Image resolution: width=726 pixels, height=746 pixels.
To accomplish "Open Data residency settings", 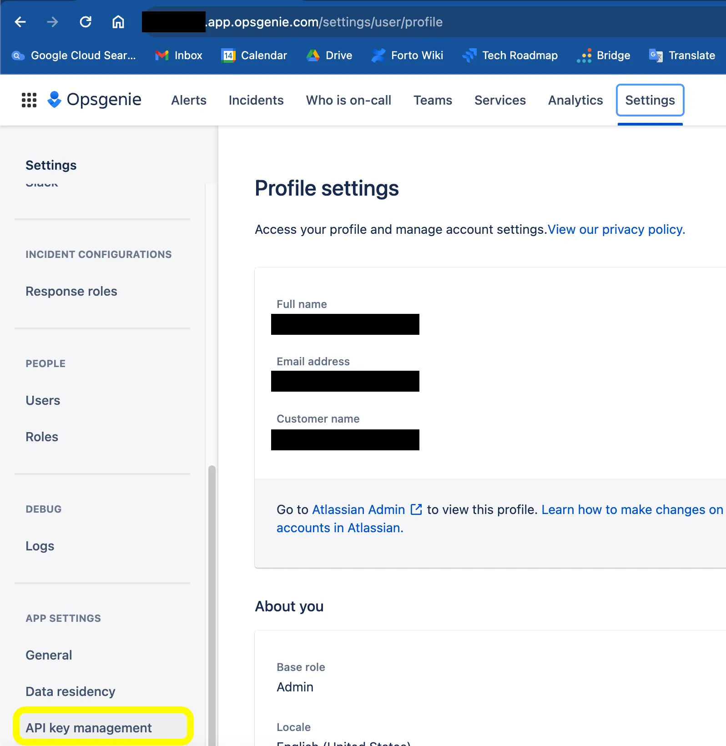I will (71, 691).
